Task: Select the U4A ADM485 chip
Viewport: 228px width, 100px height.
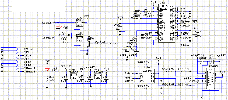Action: pos(147,76)
